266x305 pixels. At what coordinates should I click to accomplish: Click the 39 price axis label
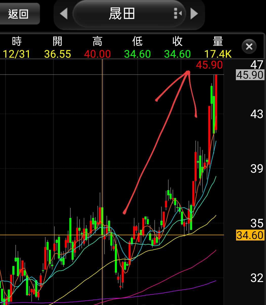257,169
